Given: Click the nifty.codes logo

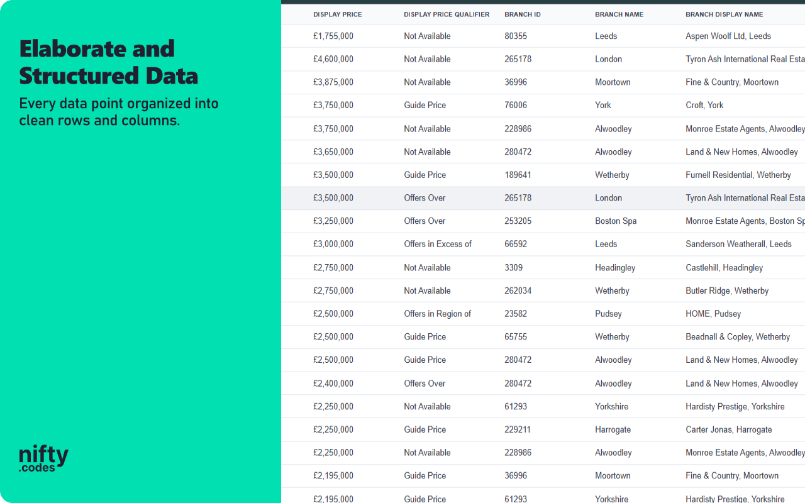Looking at the screenshot, I should coord(43,457).
